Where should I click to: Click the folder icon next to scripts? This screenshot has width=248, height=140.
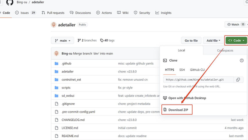(57, 88)
